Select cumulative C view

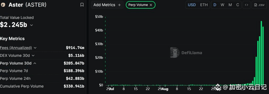coord(237,5)
